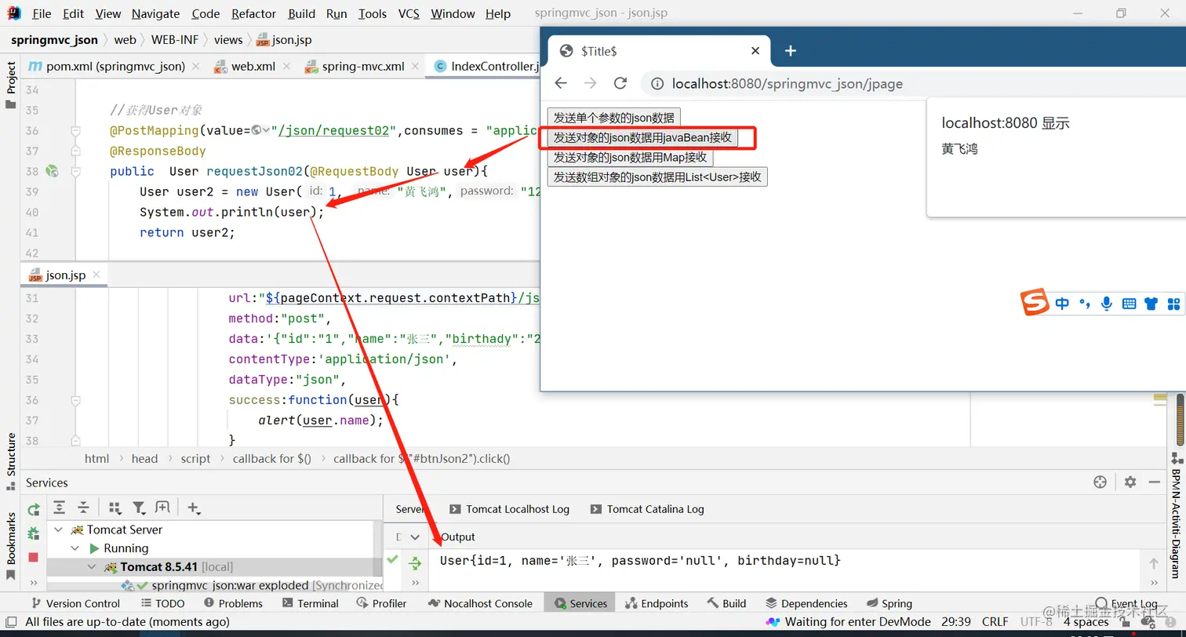Click the fold marker on line 36 in the controller
This screenshot has height=637, width=1186.
(75, 130)
